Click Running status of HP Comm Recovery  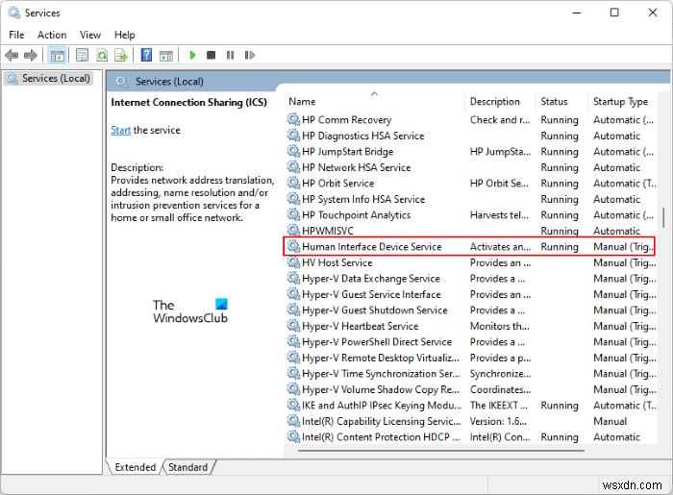pyautogui.click(x=560, y=120)
